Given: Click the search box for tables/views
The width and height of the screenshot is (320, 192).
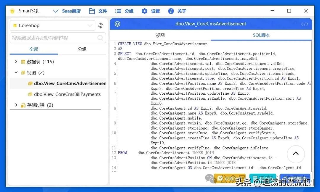Looking at the screenshot, I should pos(53,38).
